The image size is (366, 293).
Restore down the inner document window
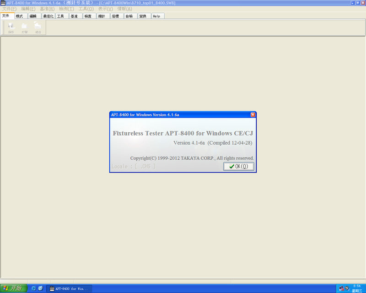[358, 3]
